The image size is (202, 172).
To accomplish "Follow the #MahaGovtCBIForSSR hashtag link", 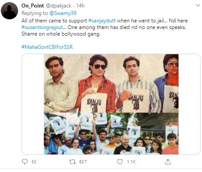I will coord(47,47).
